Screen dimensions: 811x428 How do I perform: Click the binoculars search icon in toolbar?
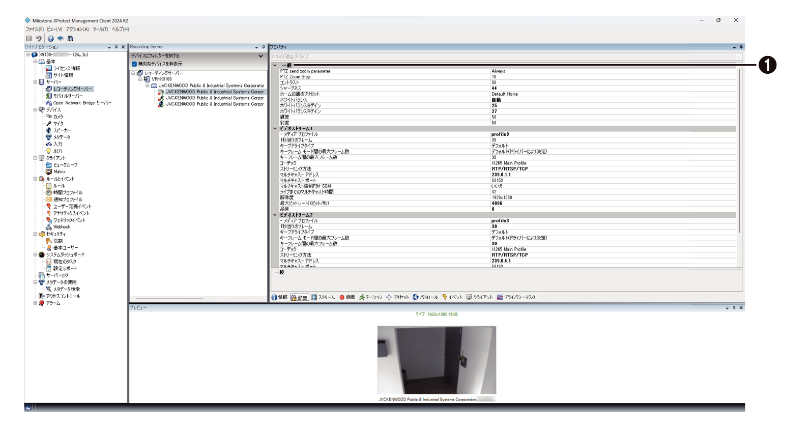70,39
